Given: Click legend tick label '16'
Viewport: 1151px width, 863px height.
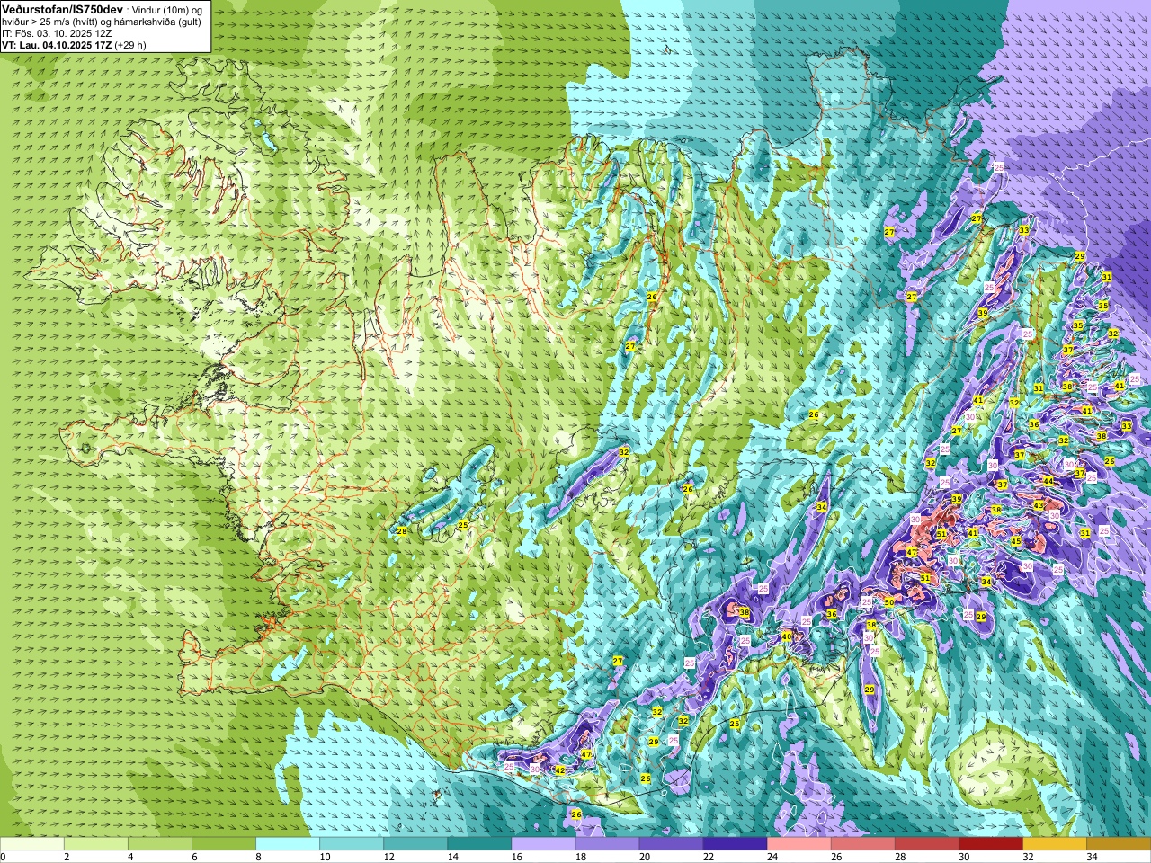Looking at the screenshot, I should click(x=516, y=857).
